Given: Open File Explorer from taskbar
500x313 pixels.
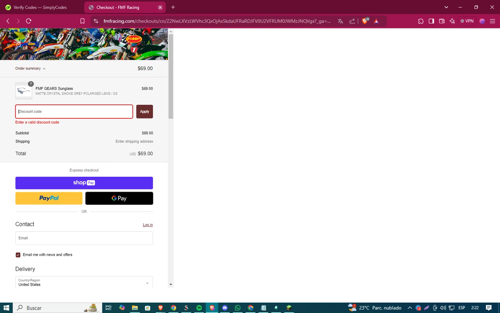Looking at the screenshot, I should (x=135, y=308).
